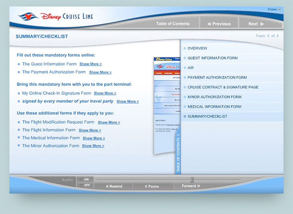293x214 pixels.
Task: Select Cruise Contract & Signature Page topic
Action: click(223, 87)
